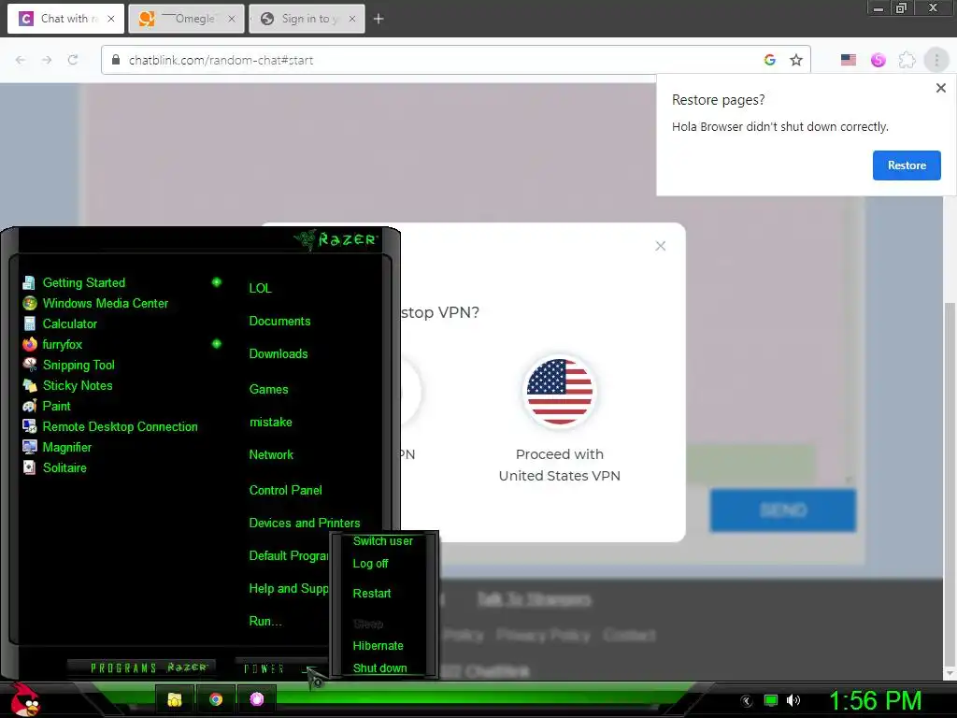The width and height of the screenshot is (957, 718).
Task: Launch Windows Media Center
Action: point(95,304)
